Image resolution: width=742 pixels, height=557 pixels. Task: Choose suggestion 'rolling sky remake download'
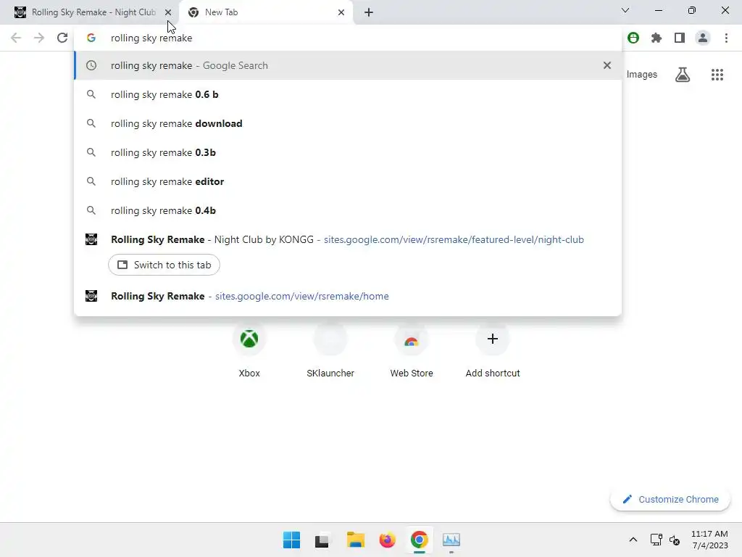[348, 123]
